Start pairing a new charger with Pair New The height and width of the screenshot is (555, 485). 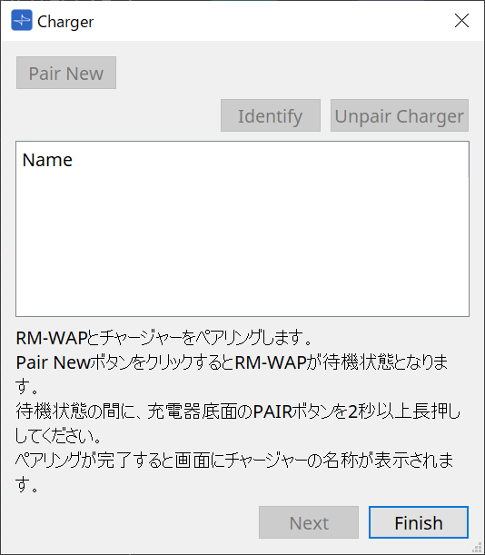[x=66, y=73]
